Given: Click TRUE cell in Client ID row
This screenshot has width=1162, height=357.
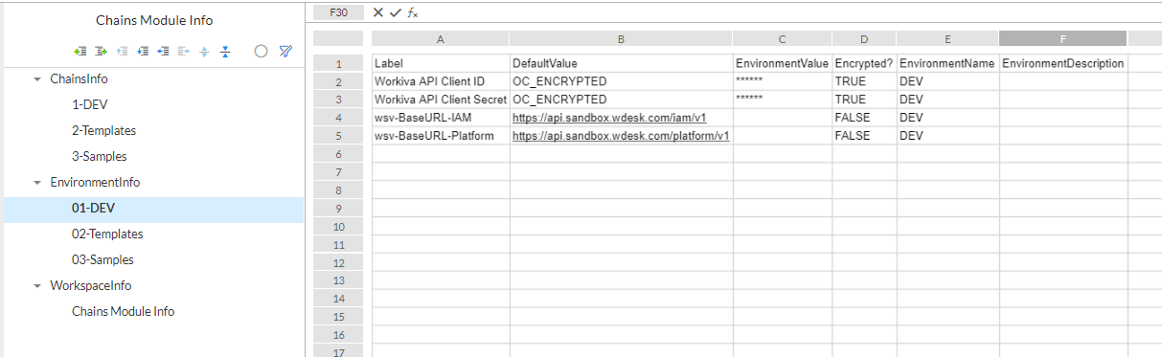Looking at the screenshot, I should pos(864,81).
